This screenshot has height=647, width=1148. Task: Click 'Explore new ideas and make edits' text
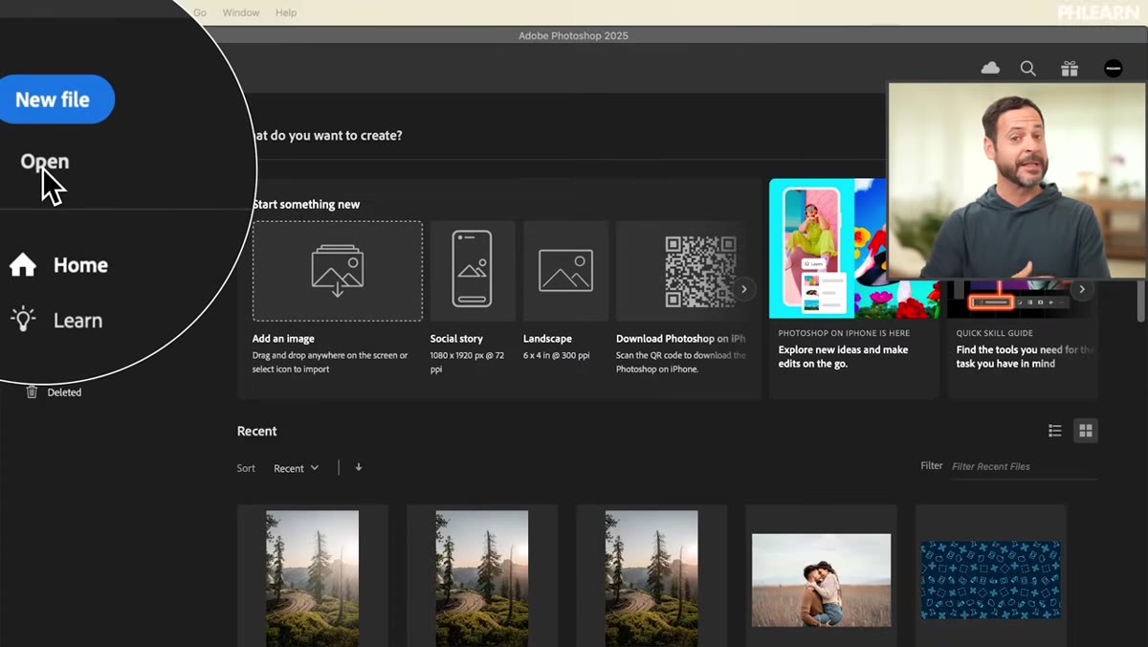pyautogui.click(x=843, y=357)
